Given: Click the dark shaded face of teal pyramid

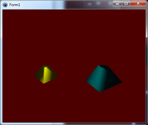Looking at the screenshot, I should pos(113,79).
